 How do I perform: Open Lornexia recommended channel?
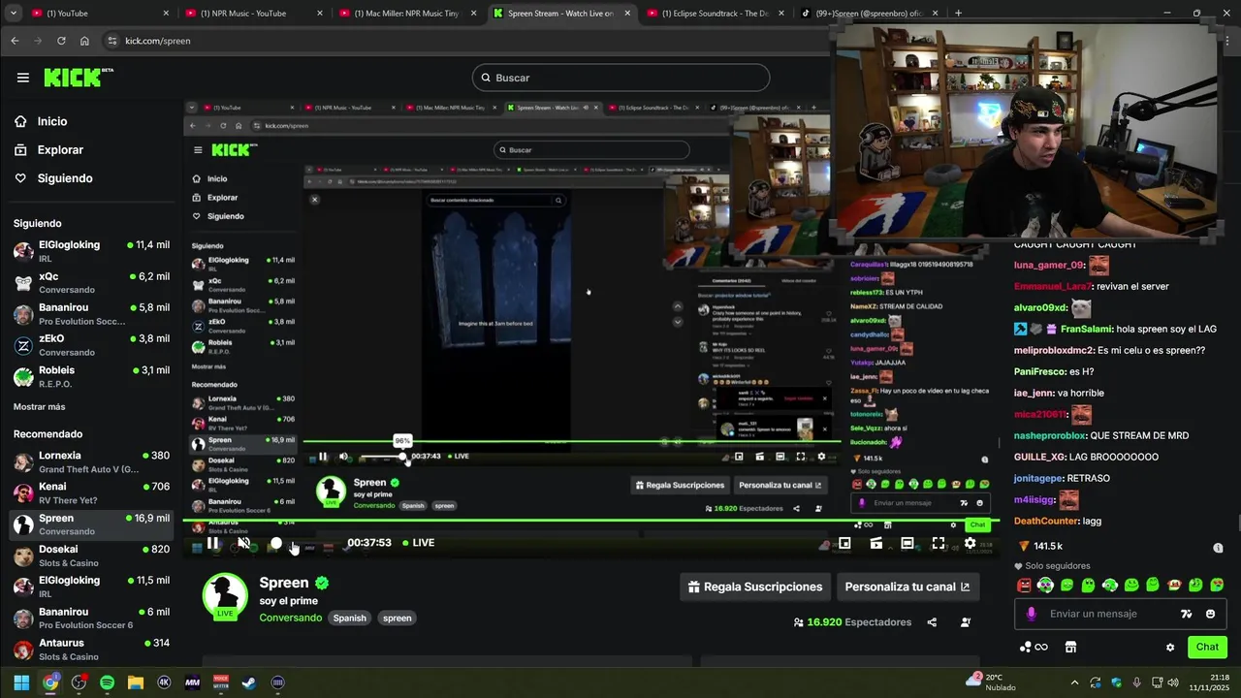91,461
